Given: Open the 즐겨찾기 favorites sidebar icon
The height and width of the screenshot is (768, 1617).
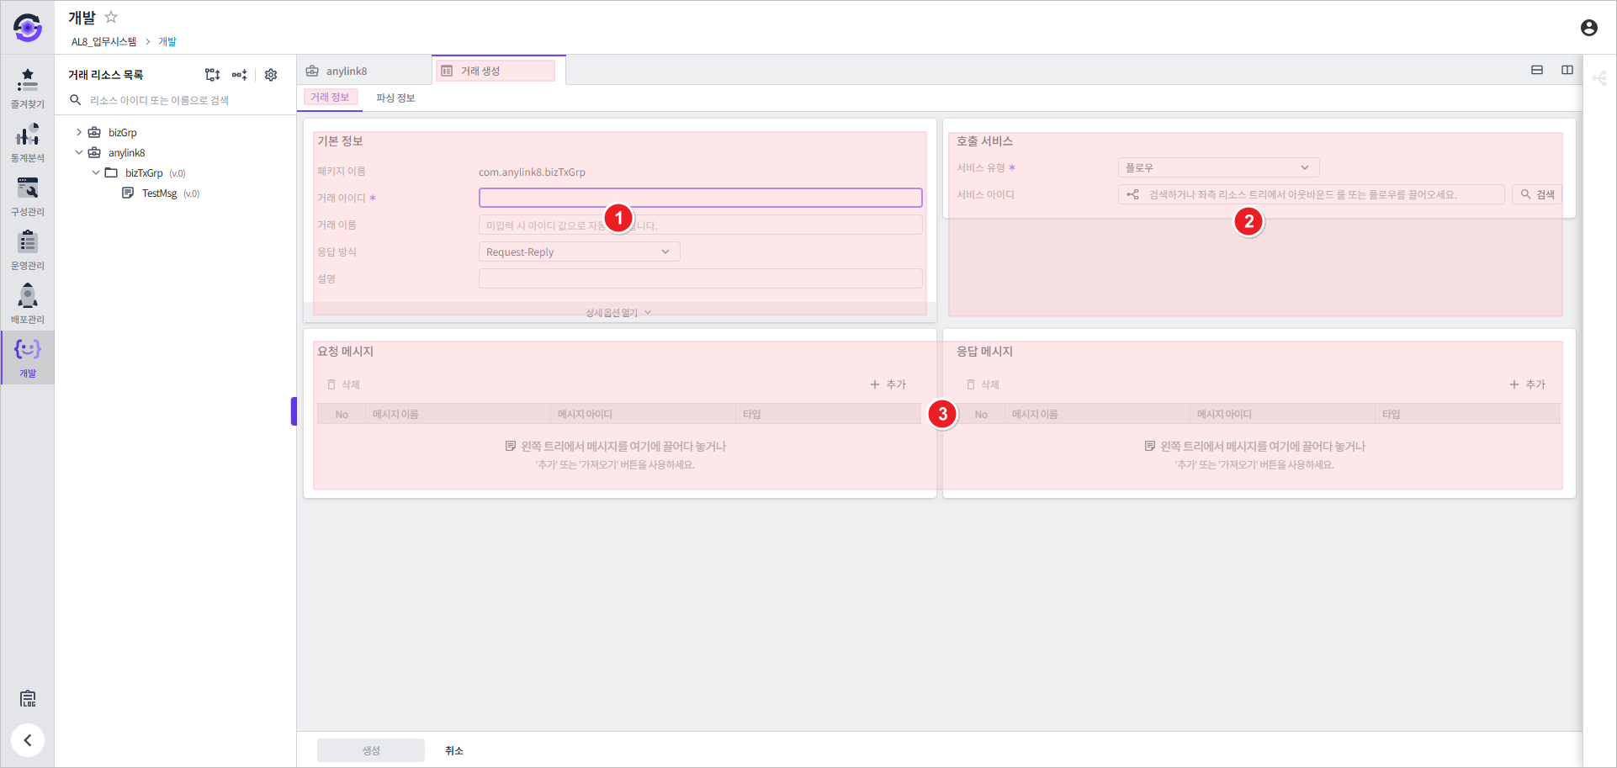Looking at the screenshot, I should tap(28, 88).
